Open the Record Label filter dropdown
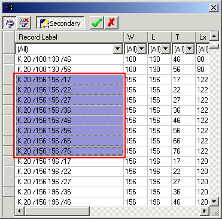The height and width of the screenshot is (219, 222). tap(118, 49)
